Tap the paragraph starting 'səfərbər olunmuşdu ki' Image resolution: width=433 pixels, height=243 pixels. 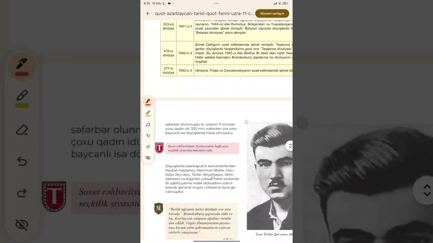pos(202,129)
